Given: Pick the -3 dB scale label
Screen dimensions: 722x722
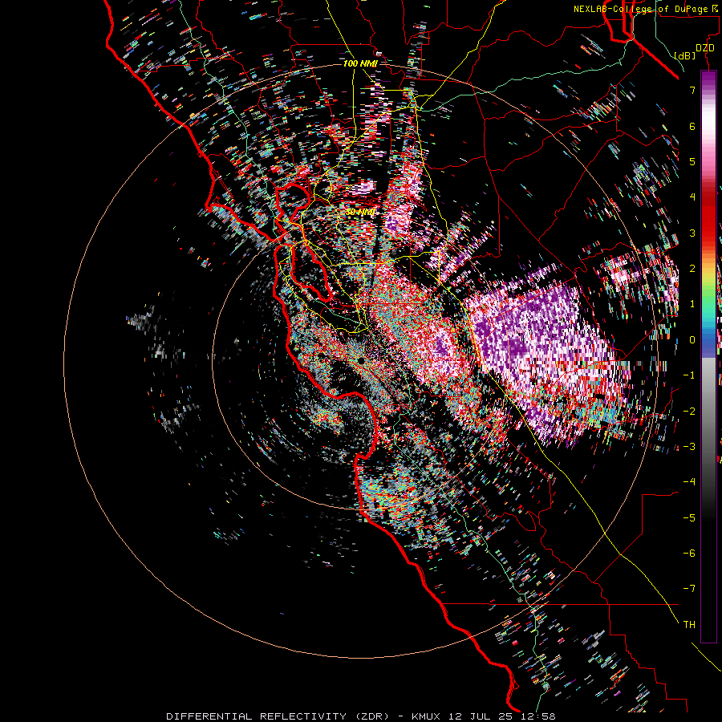Looking at the screenshot, I should click(689, 447).
